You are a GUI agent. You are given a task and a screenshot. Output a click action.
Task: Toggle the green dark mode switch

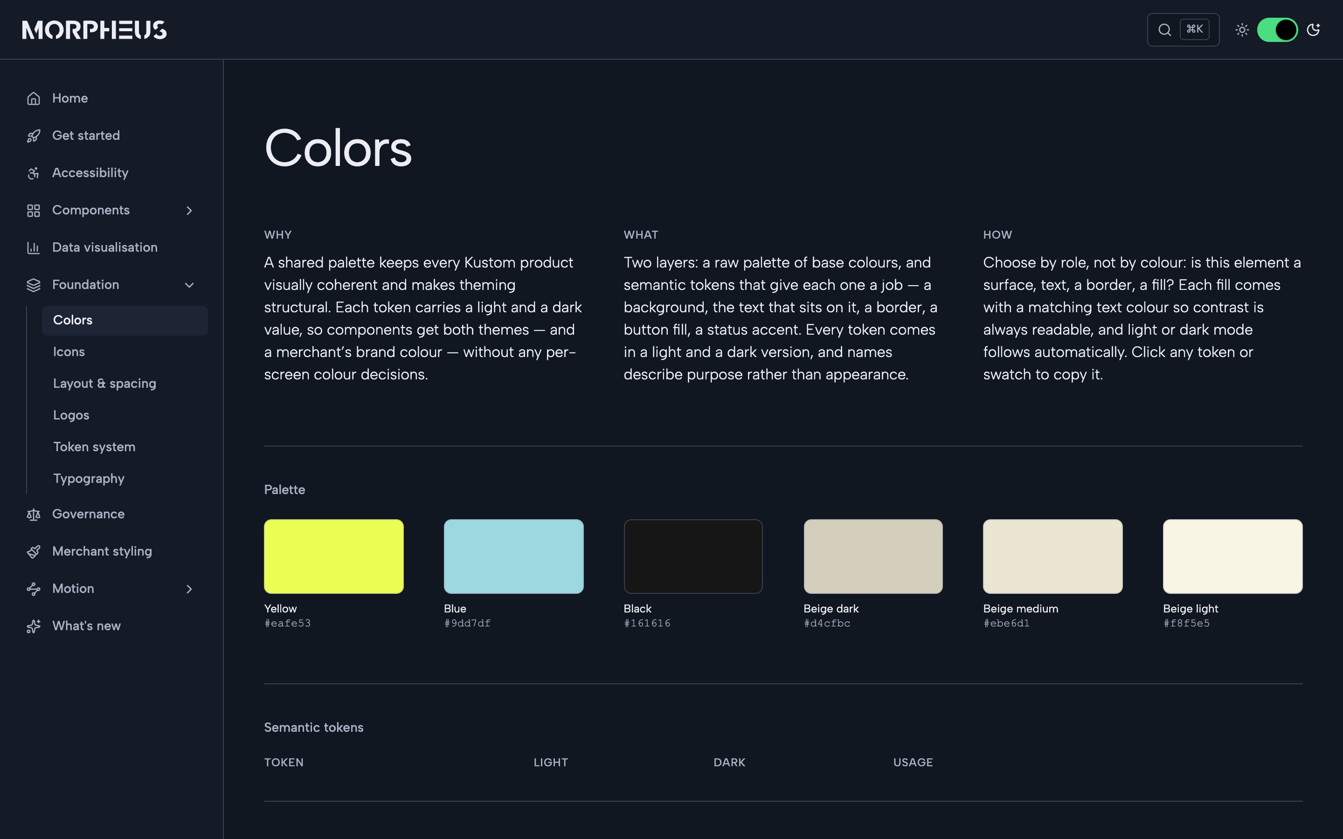(x=1277, y=29)
